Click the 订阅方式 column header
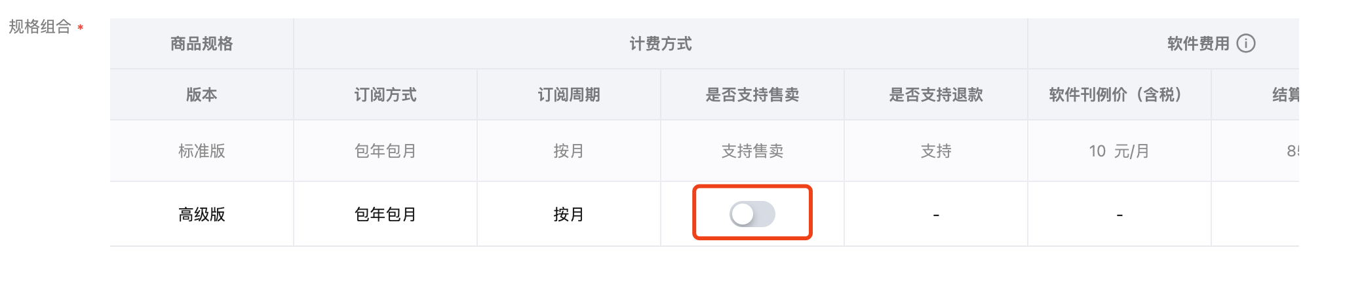Viewport: 1345px width, 288px height. (x=385, y=95)
